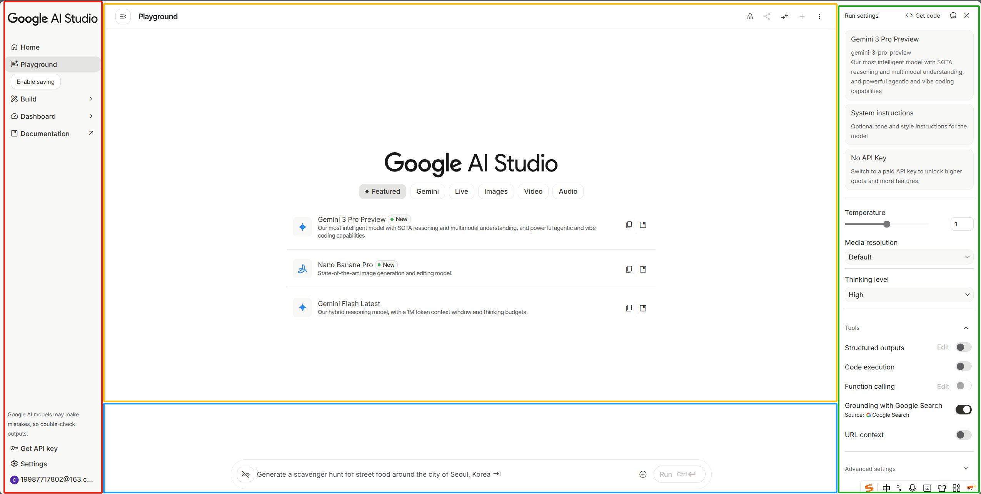Click the incognito temporary chat icon

tap(750, 17)
